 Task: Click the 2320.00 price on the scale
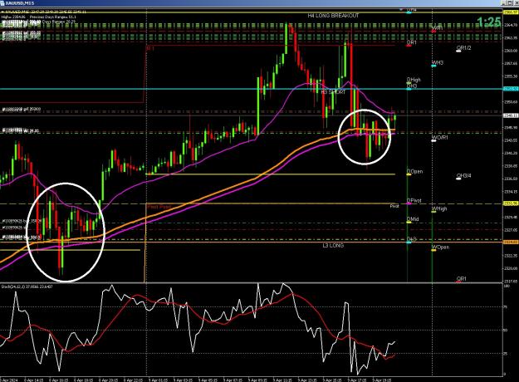tap(511, 268)
